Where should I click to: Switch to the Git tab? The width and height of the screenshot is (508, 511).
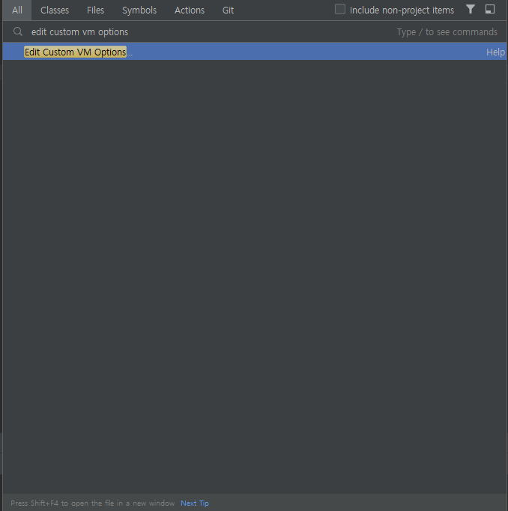pyautogui.click(x=228, y=10)
